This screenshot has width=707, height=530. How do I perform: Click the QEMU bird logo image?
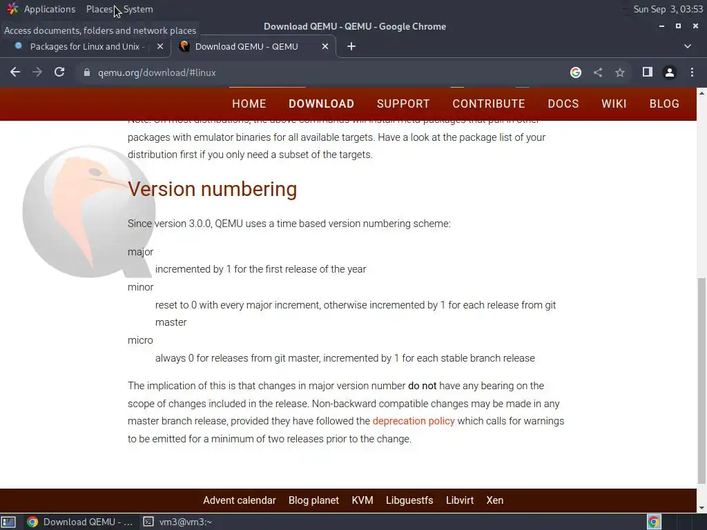point(89,211)
